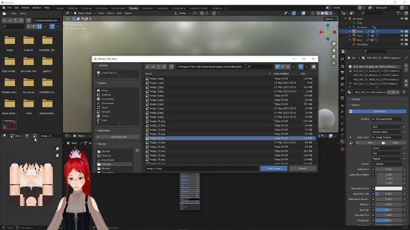Viewport: 410px width, 230px height.
Task: Go forward in the Blender File View dialog
Action: [x=153, y=66]
